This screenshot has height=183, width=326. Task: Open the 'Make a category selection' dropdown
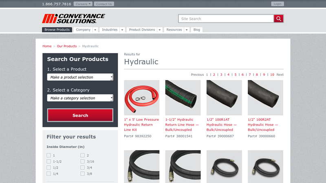pos(80,98)
